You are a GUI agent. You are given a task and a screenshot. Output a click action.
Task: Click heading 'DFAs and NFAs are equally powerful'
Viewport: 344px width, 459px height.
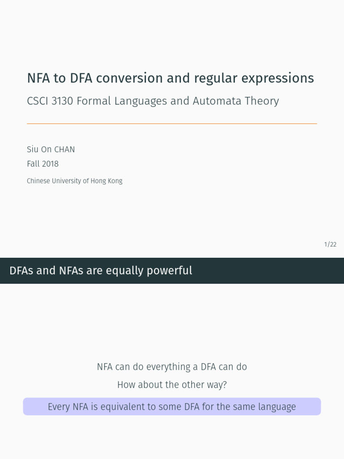click(101, 271)
